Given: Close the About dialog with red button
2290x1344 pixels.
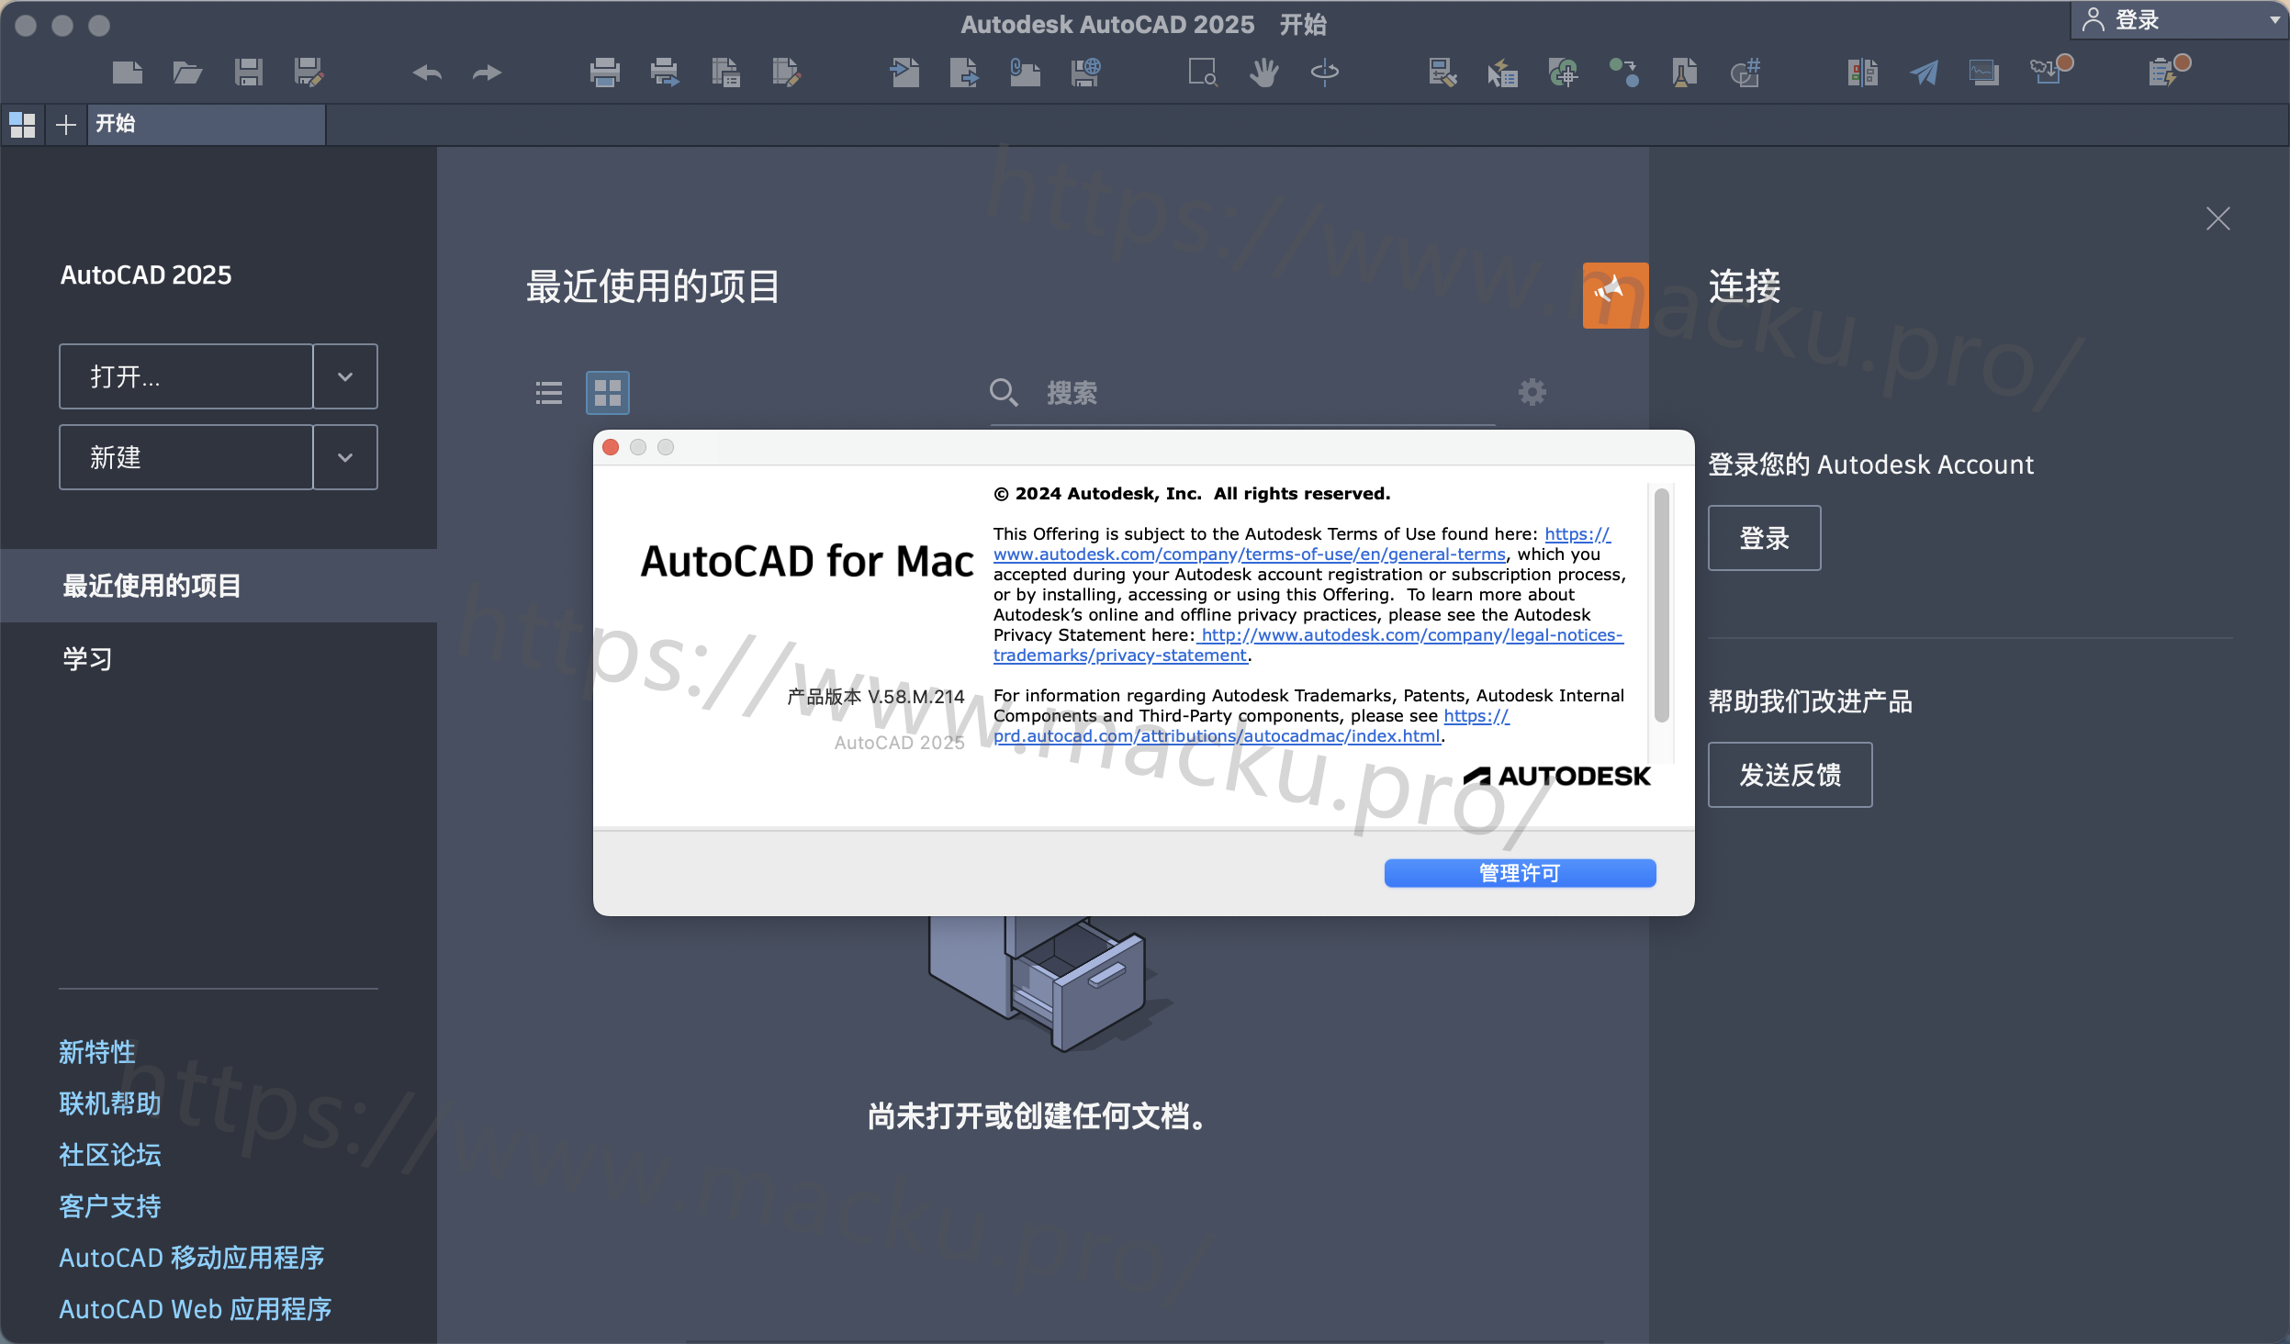Looking at the screenshot, I should tap(611, 447).
